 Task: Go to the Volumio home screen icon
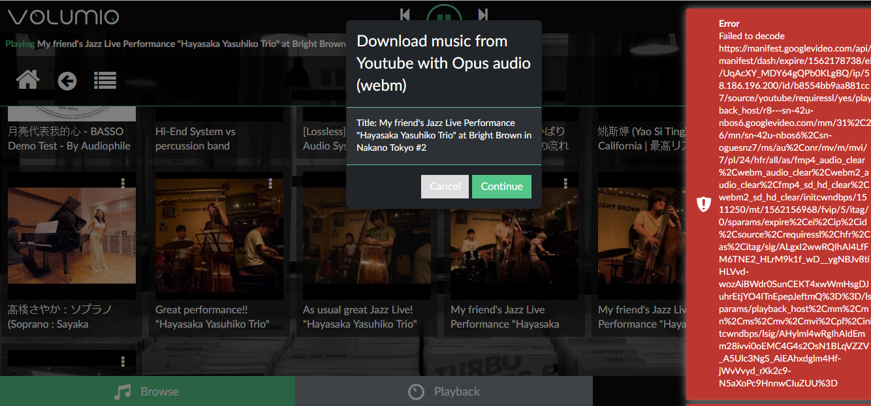[x=28, y=80]
